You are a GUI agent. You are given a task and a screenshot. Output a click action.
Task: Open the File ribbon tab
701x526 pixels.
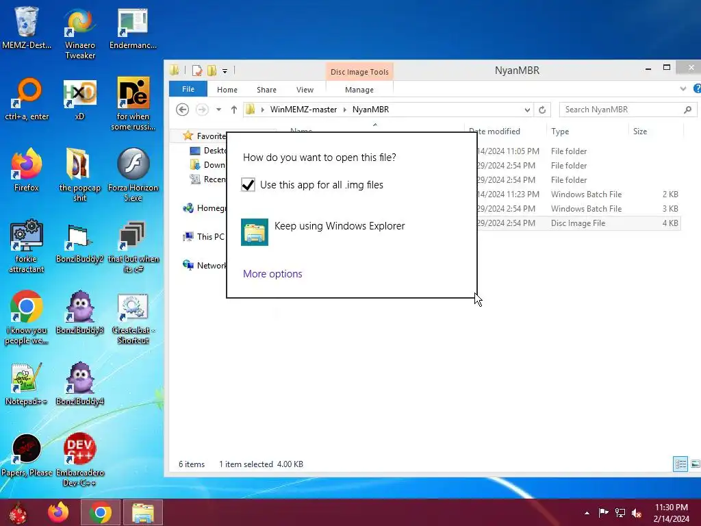(x=188, y=89)
